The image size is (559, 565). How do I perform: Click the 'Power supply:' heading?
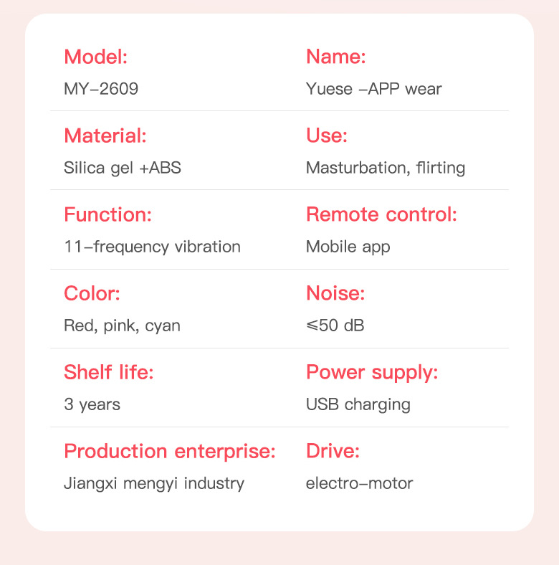[372, 372]
